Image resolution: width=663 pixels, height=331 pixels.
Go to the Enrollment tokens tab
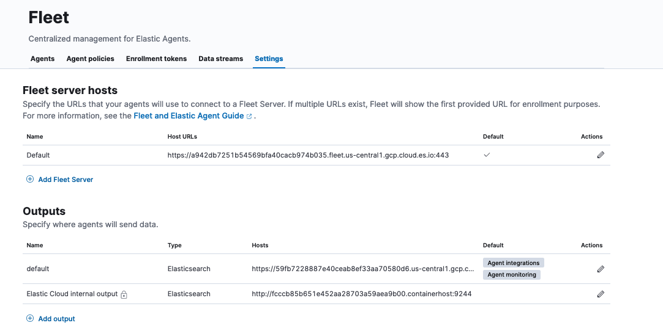click(x=156, y=59)
